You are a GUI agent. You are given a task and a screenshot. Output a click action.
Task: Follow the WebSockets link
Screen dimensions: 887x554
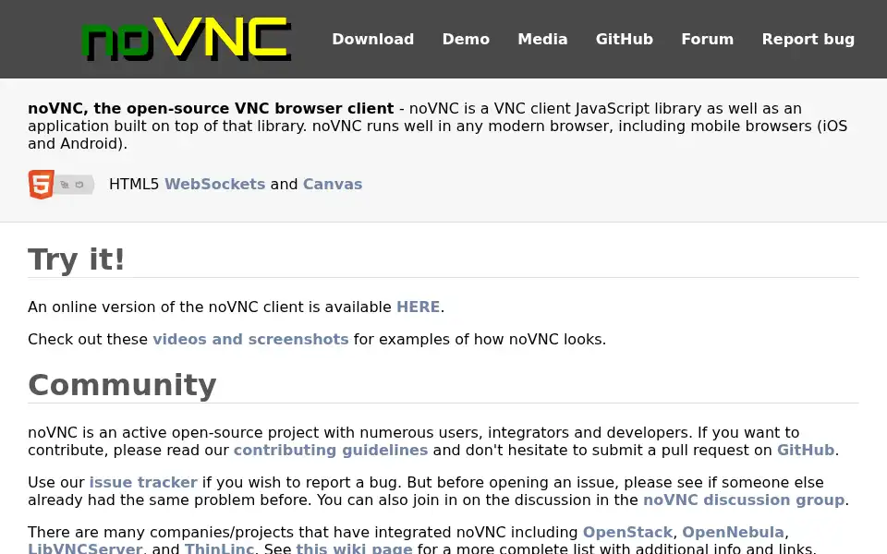point(215,185)
